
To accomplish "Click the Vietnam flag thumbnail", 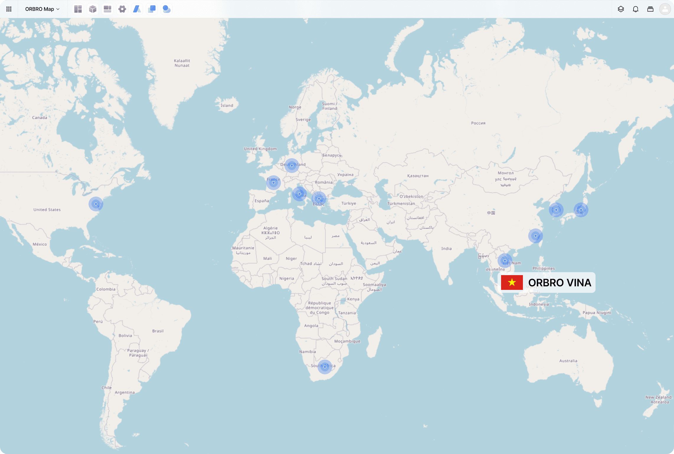I will 512,282.
